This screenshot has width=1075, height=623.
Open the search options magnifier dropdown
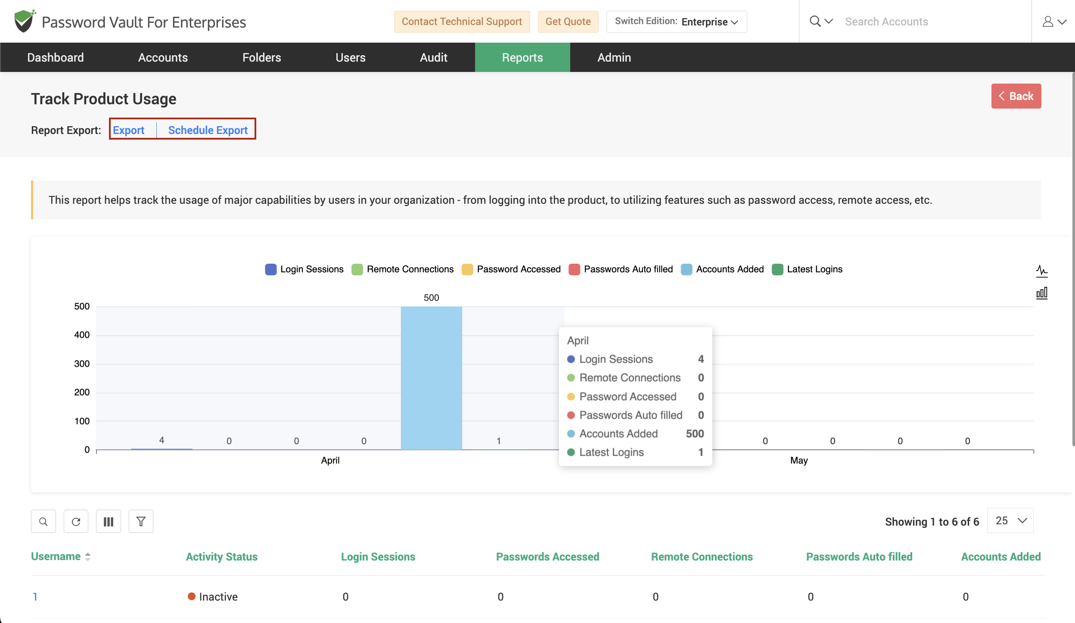(821, 21)
